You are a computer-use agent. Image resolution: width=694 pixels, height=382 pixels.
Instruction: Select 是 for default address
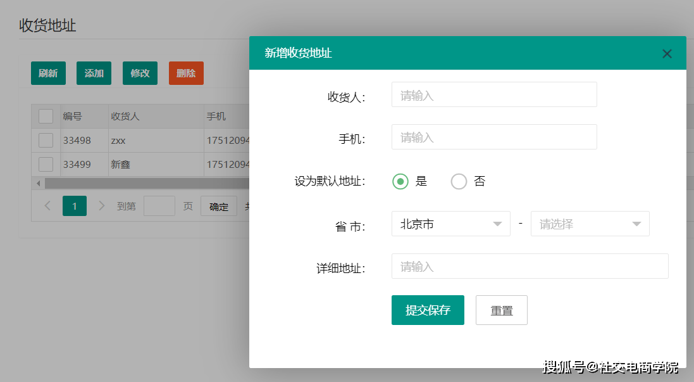[400, 181]
